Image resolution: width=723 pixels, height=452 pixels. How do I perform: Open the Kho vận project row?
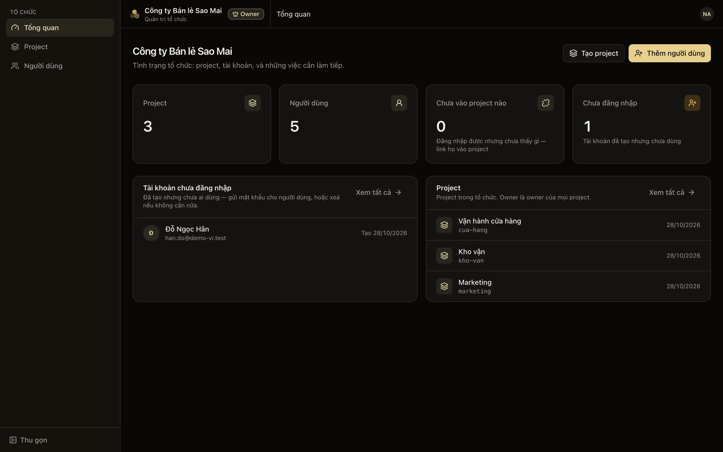(x=568, y=256)
